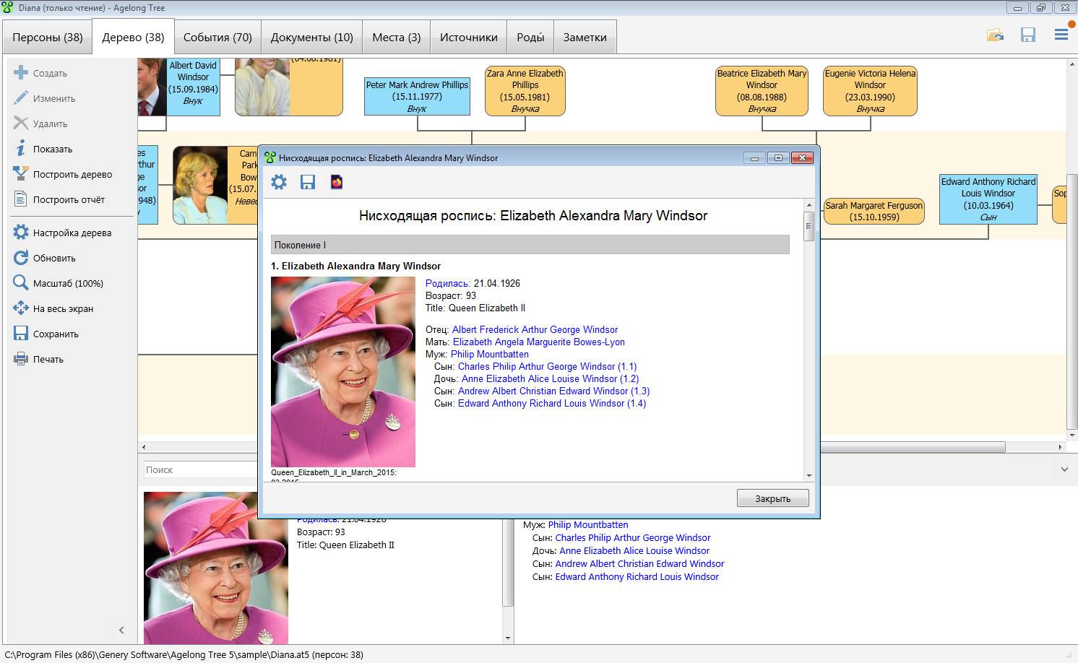Maximize the report dialog window

(x=778, y=157)
